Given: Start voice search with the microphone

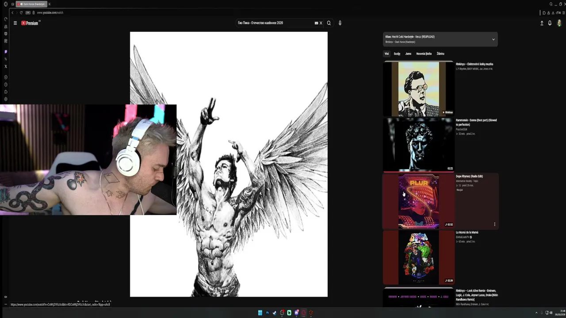Looking at the screenshot, I should pos(340,23).
